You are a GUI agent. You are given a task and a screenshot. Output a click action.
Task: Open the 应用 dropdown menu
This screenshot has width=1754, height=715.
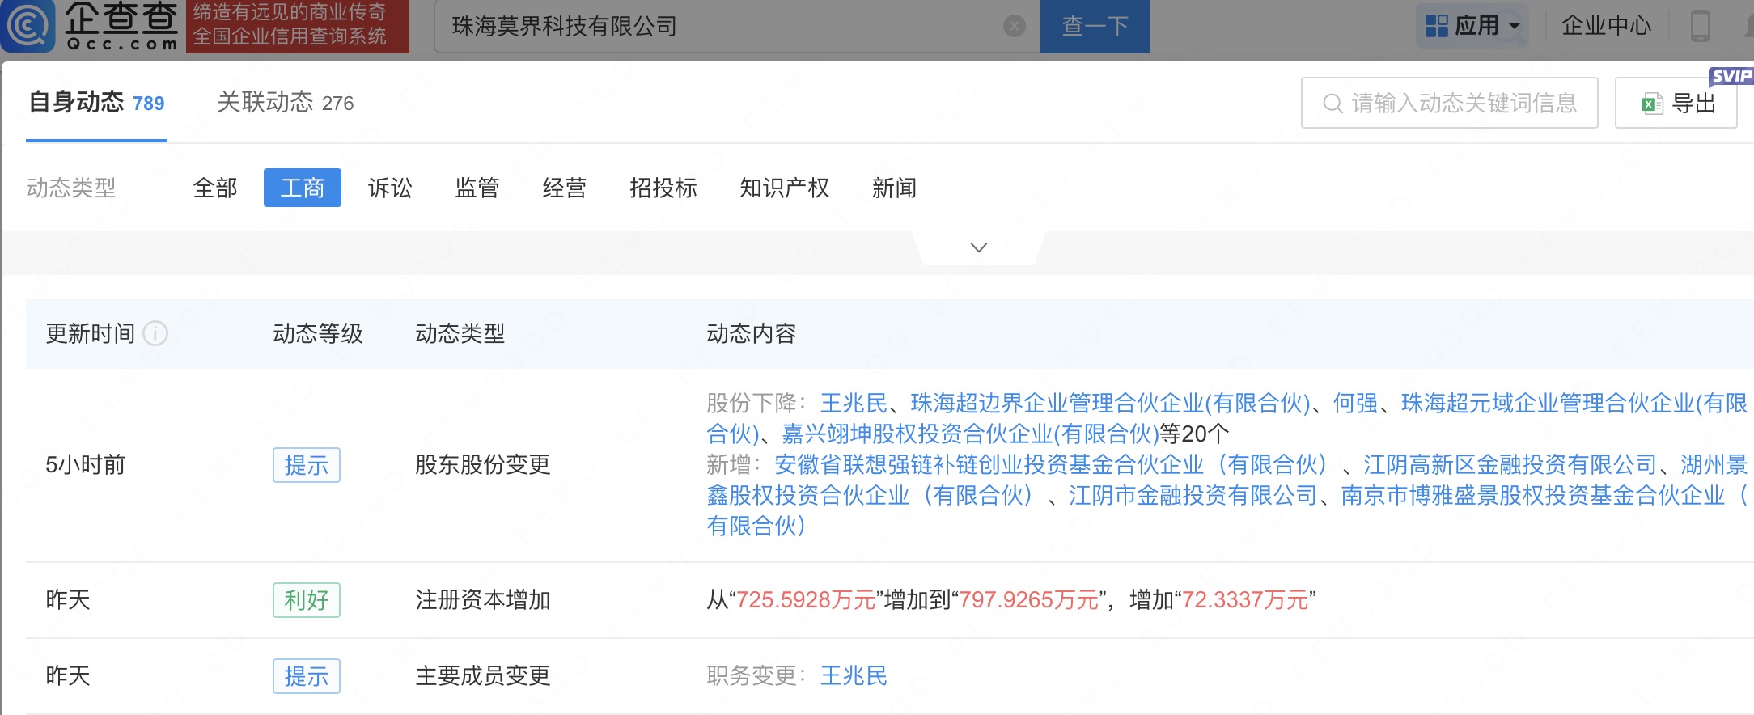click(x=1472, y=26)
